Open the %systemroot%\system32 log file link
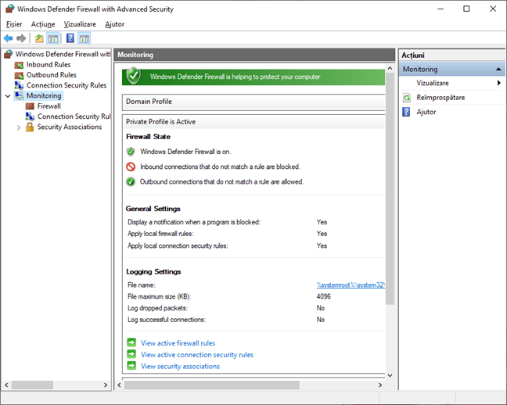Viewport: 507px width, 405px height. (351, 285)
